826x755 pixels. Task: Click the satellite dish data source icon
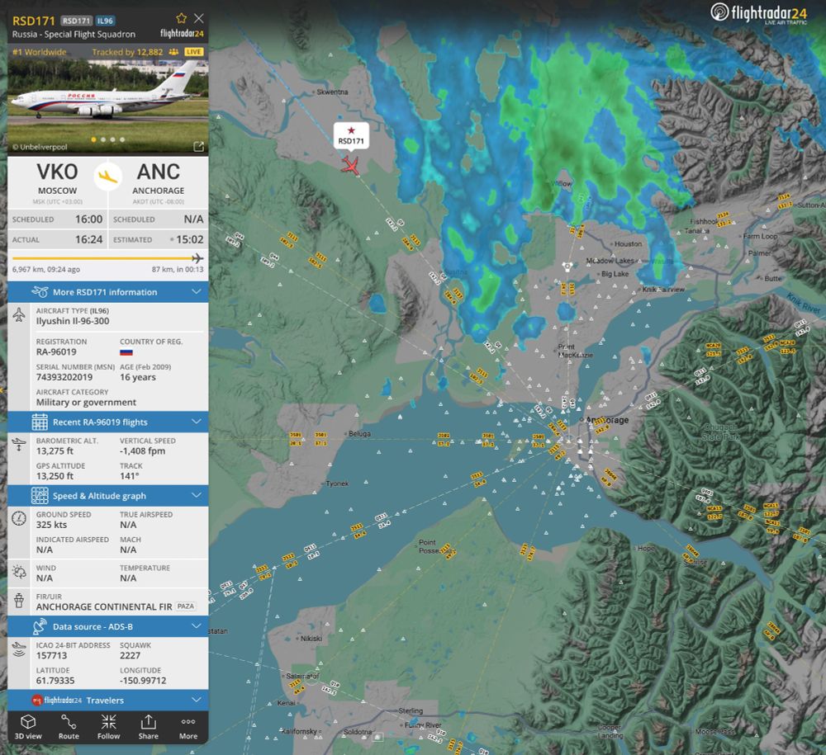(x=40, y=626)
